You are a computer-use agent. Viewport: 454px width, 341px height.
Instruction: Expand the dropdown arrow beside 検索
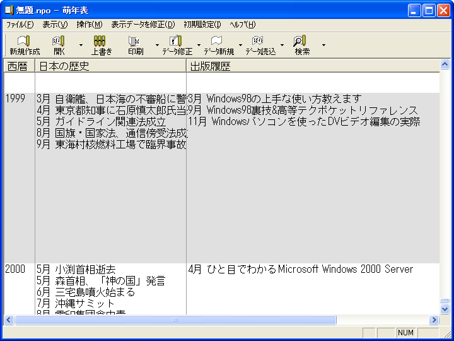pos(323,45)
